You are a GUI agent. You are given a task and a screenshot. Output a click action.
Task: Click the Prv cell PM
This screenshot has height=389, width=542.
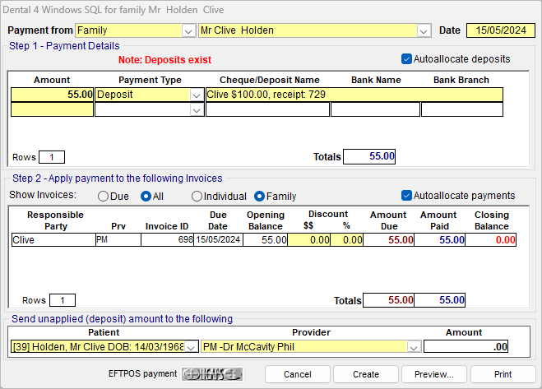(x=118, y=239)
